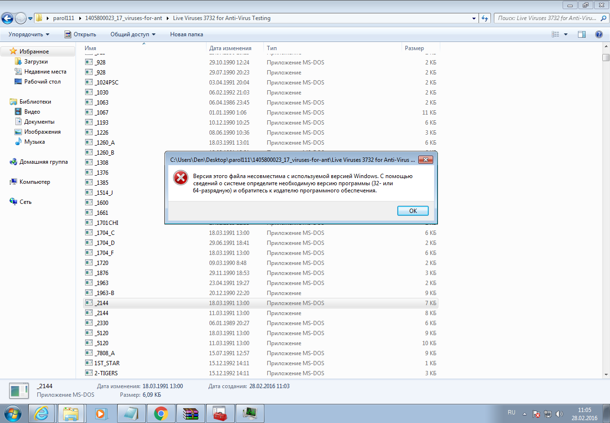Click 1405800023_17_viruses-for-ant breadcrumb segment
Image resolution: width=610 pixels, height=423 pixels.
tap(124, 18)
